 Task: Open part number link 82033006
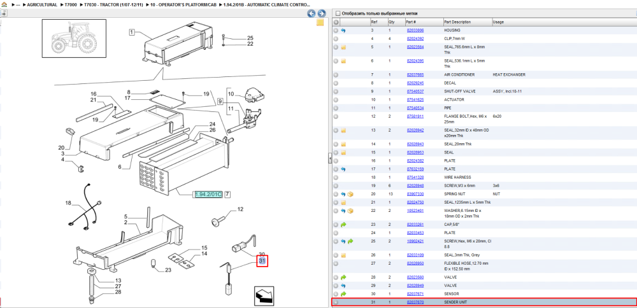click(x=415, y=31)
